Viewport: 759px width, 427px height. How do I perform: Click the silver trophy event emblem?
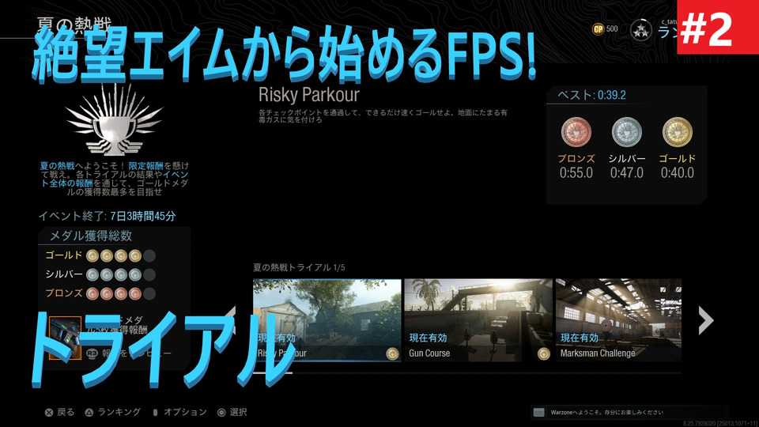[x=115, y=119]
